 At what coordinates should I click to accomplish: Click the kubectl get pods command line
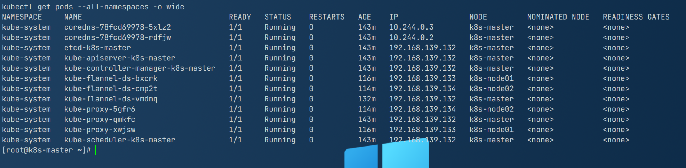click(x=93, y=7)
